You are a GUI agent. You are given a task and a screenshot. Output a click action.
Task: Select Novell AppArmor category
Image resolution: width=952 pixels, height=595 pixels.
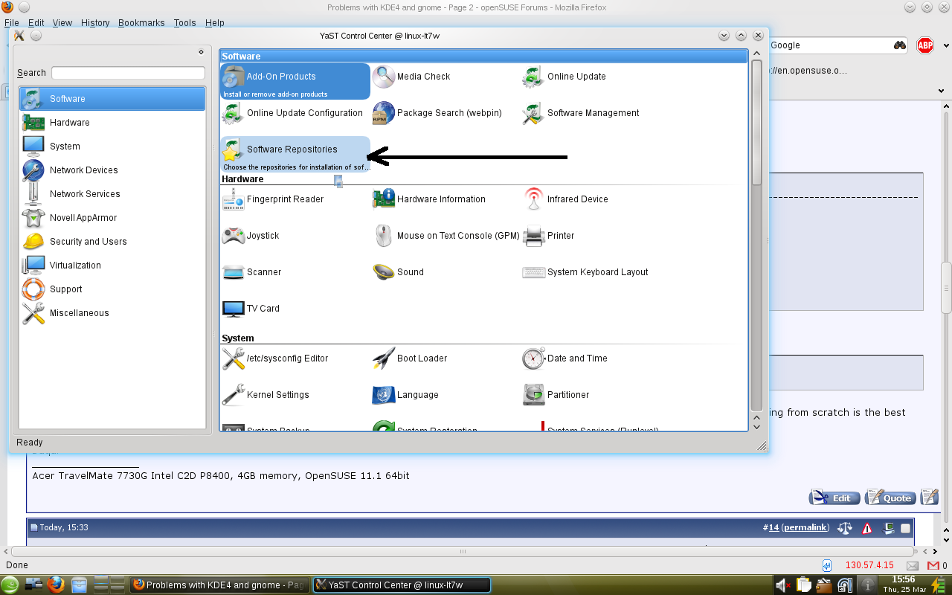click(112, 218)
